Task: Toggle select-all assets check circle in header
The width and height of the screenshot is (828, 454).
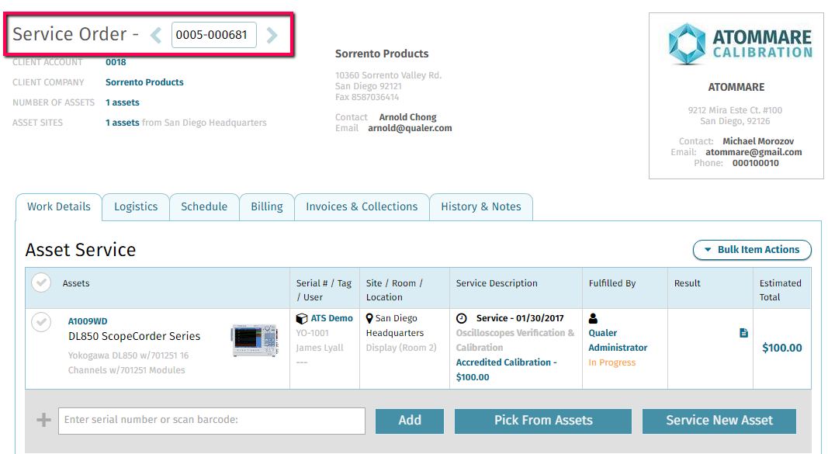Action: click(41, 283)
